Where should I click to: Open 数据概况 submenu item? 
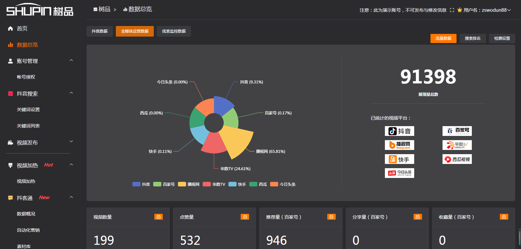coord(26,214)
